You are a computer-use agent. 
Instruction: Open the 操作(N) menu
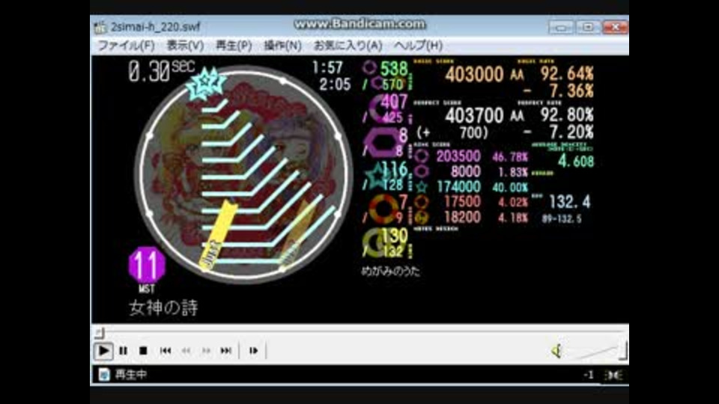(x=282, y=46)
